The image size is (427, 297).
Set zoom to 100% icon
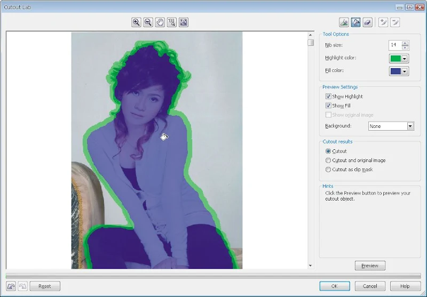(x=172, y=22)
